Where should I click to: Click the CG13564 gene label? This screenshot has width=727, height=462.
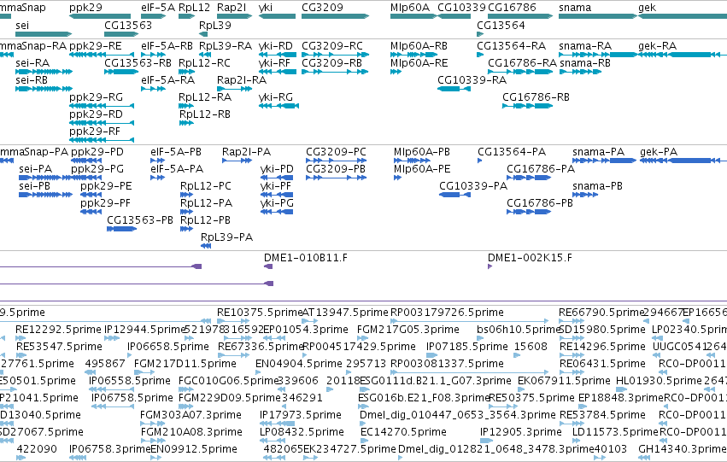501,25
